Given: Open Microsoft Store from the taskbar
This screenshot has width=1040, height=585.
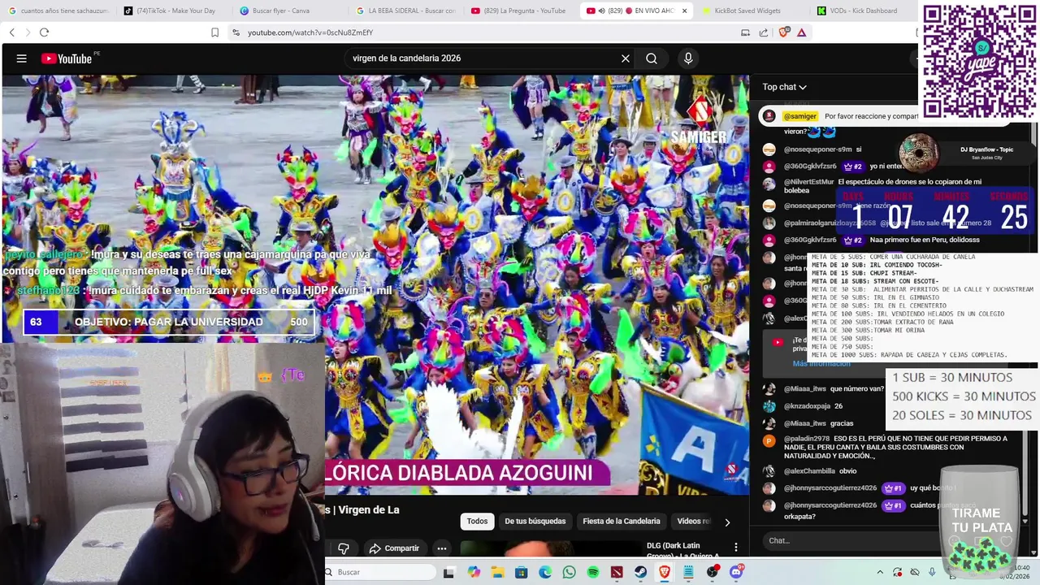Looking at the screenshot, I should coord(521,572).
